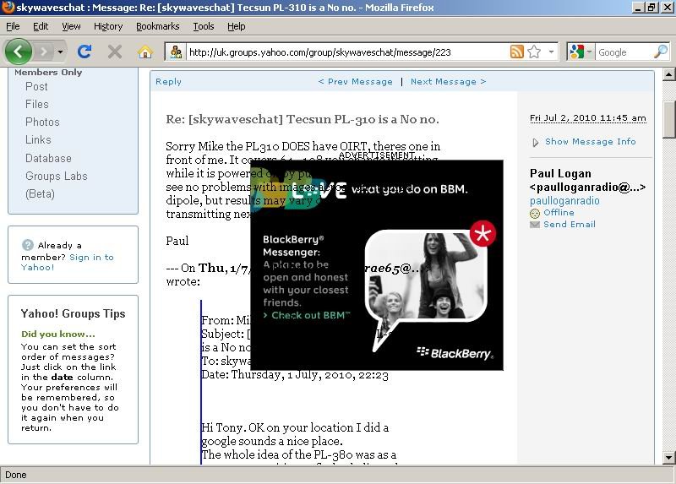Open the Links sidebar link
The image size is (676, 484).
(x=38, y=139)
